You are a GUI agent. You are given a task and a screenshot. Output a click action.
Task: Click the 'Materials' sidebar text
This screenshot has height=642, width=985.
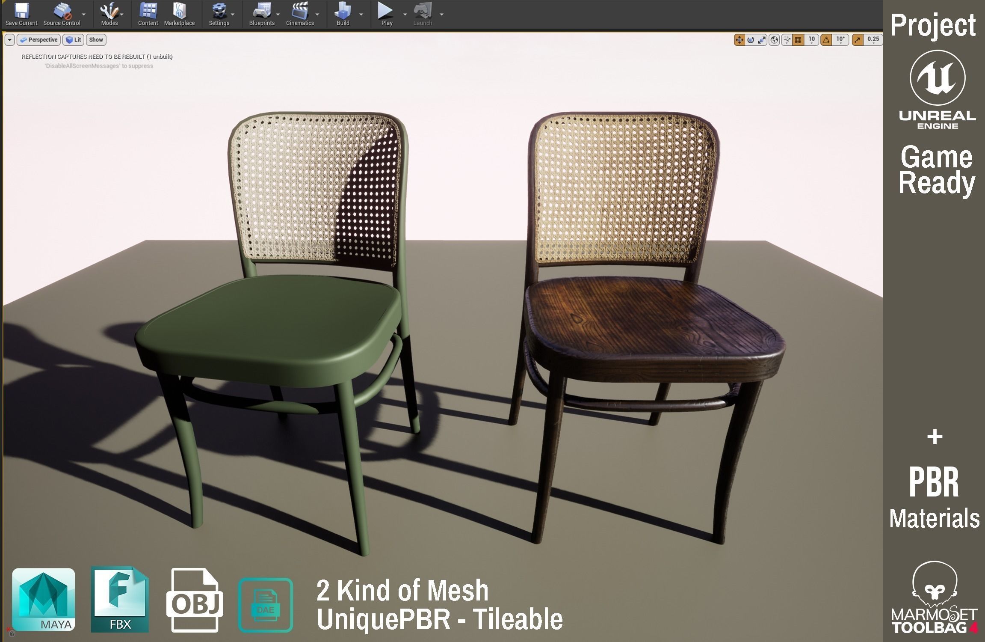tap(935, 518)
